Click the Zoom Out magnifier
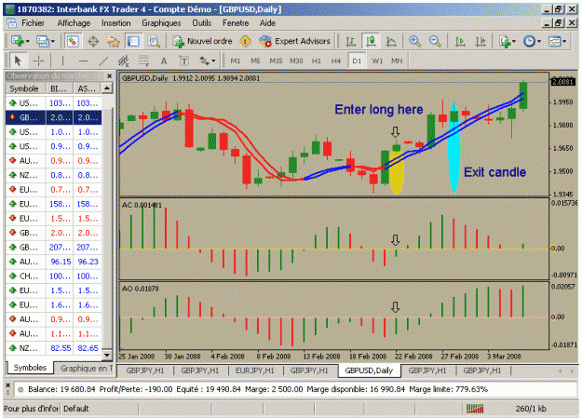The width and height of the screenshot is (582, 418). click(x=435, y=41)
